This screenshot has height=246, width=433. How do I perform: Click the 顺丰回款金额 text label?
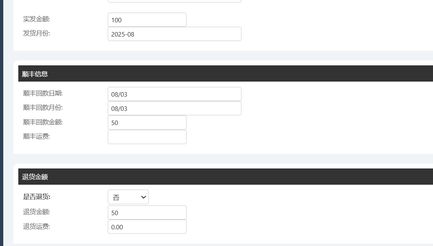click(43, 122)
